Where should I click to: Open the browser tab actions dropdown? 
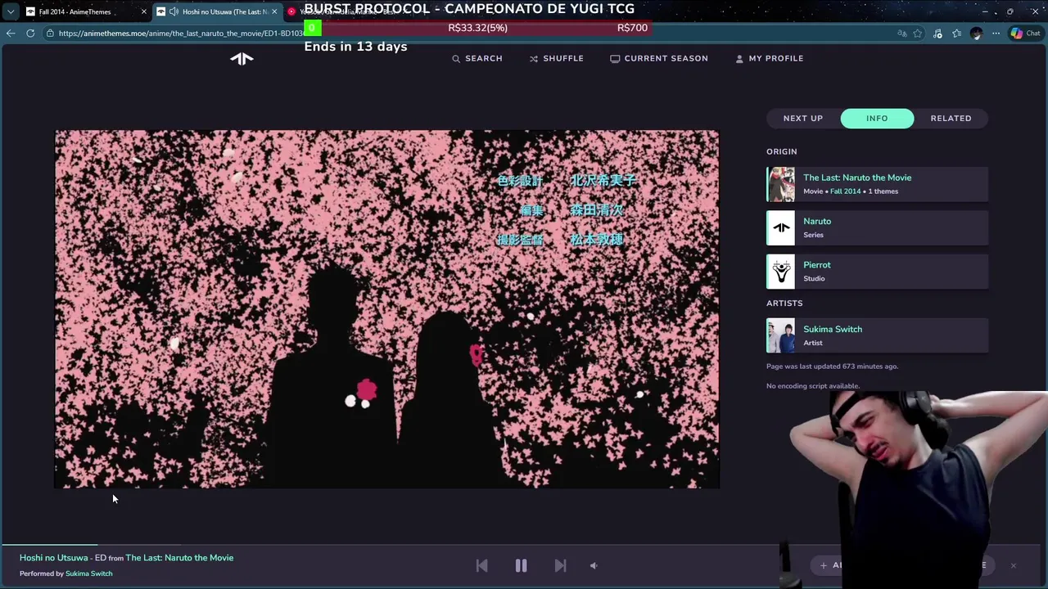(10, 11)
